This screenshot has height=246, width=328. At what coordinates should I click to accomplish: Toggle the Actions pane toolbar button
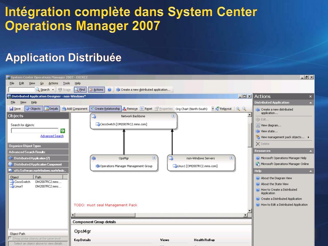click(96, 90)
